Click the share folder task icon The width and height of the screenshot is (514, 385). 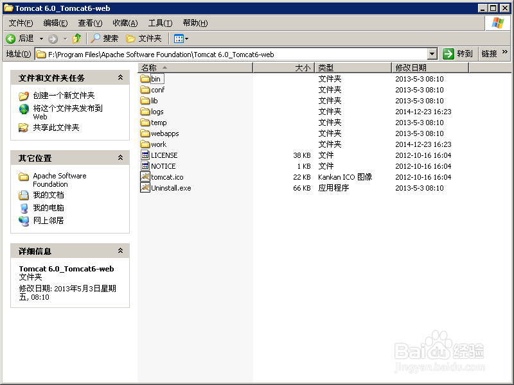pos(24,127)
